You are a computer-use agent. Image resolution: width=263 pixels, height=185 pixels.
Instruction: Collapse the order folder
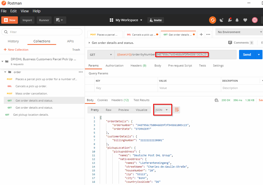tap(5, 72)
